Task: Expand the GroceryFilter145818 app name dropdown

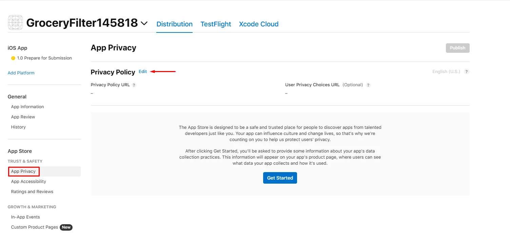Action: pyautogui.click(x=144, y=23)
